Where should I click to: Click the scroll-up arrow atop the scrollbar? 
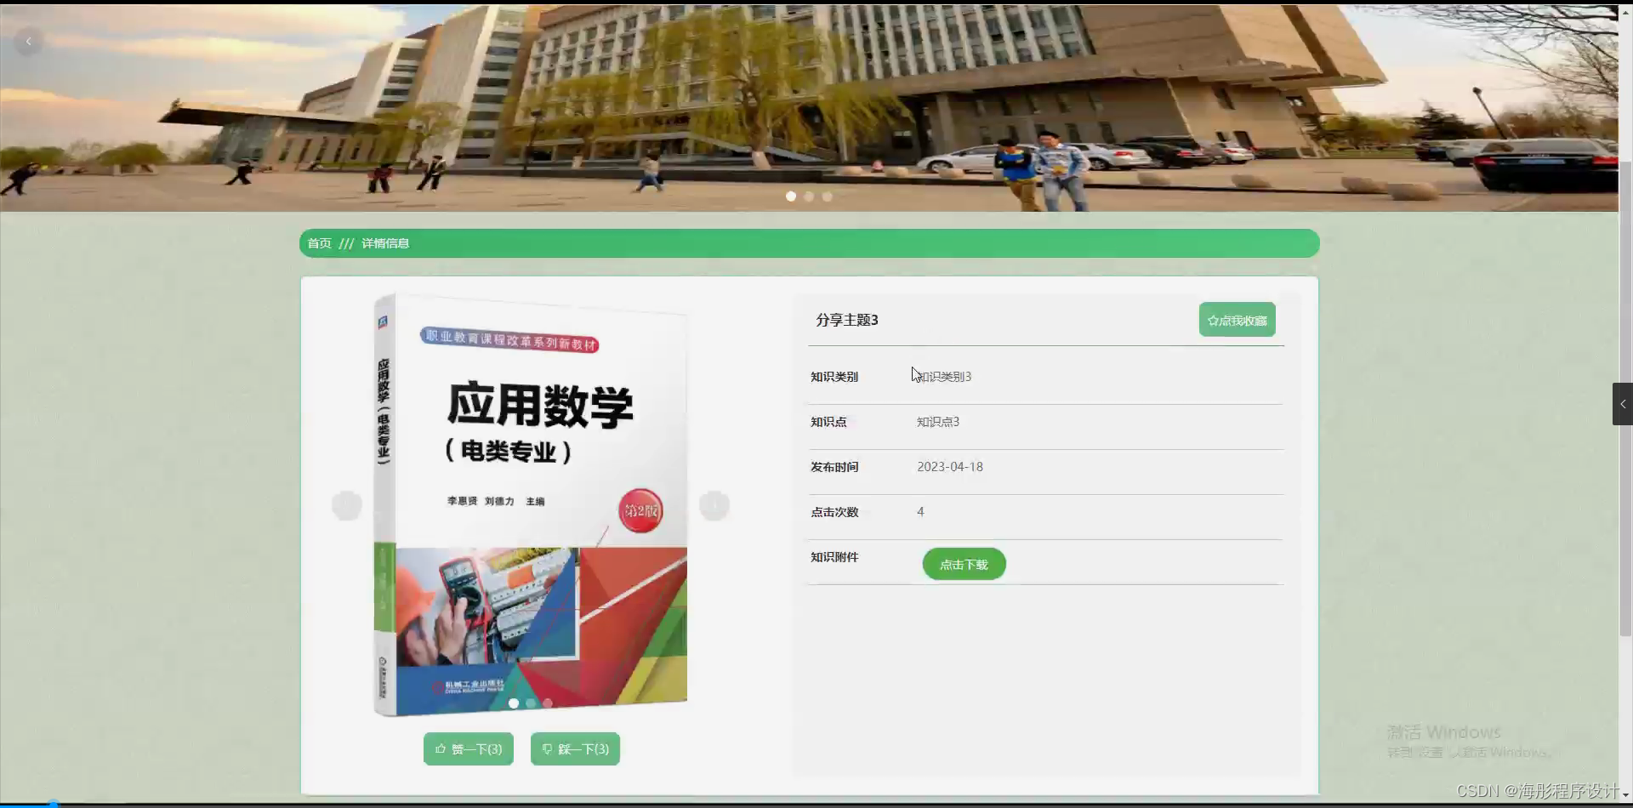click(1625, 10)
